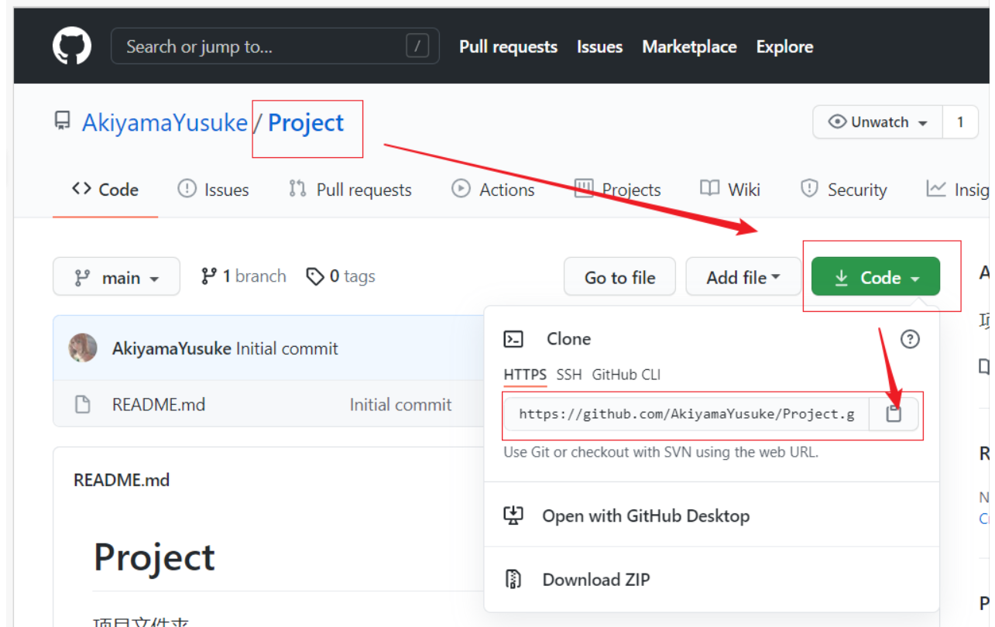
Task: Click the large 'Project' heading in the README
Action: click(154, 557)
